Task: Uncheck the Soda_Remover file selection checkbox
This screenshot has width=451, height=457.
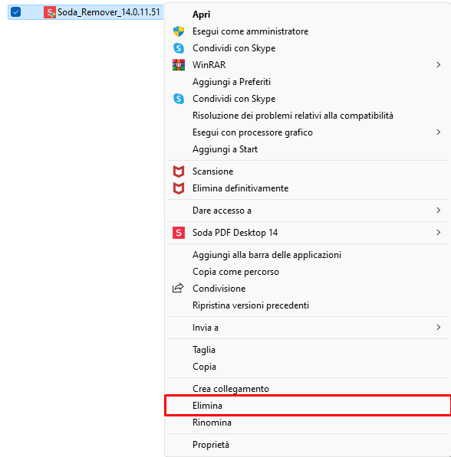Action: point(16,12)
